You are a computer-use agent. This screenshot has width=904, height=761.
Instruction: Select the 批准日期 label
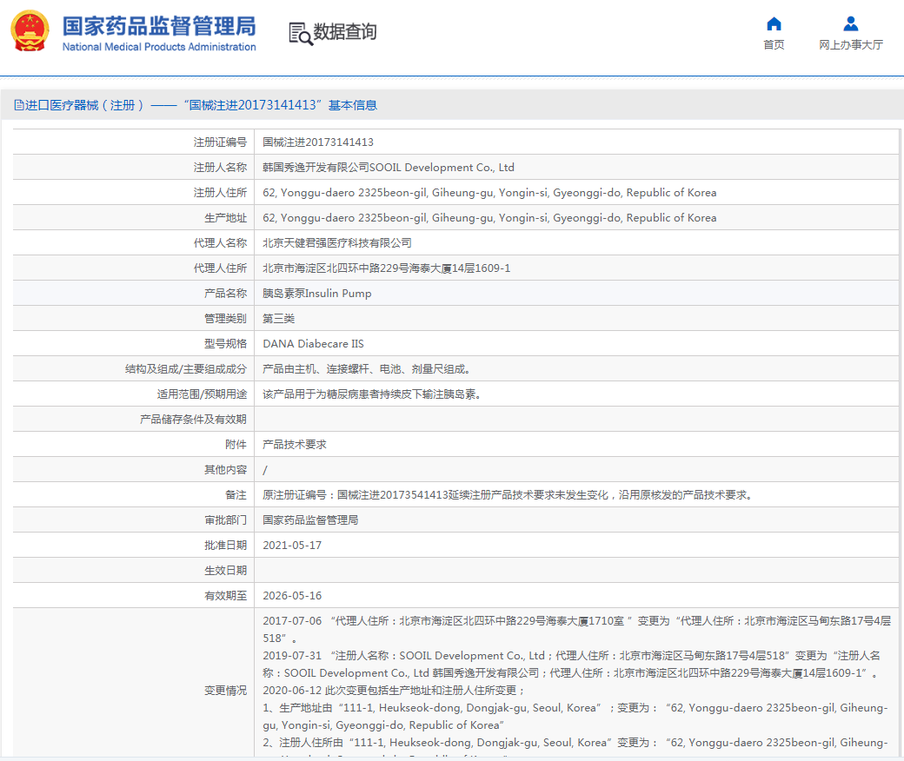(225, 546)
